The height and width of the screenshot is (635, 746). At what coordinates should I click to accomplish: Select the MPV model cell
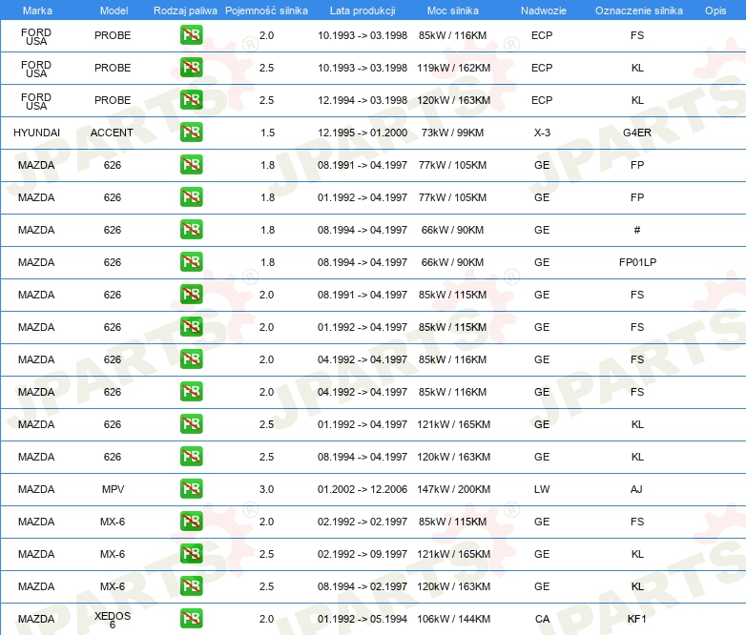pyautogui.click(x=113, y=489)
